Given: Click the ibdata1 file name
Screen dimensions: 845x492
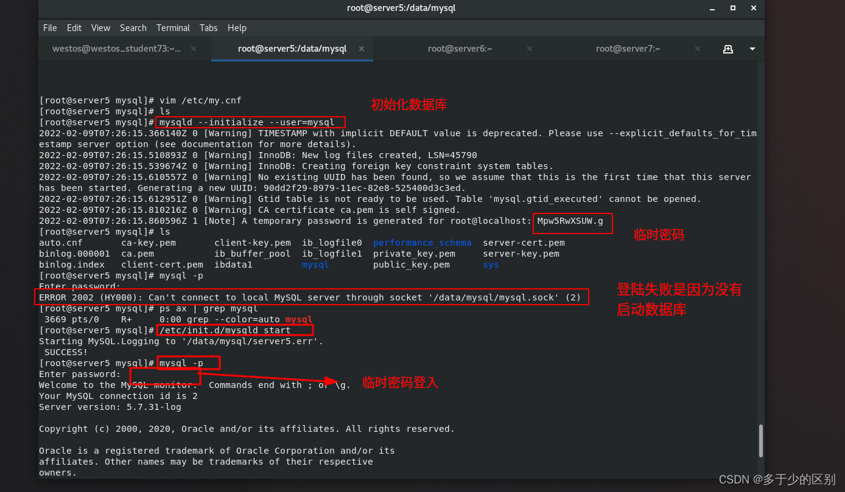Looking at the screenshot, I should pyautogui.click(x=233, y=265).
